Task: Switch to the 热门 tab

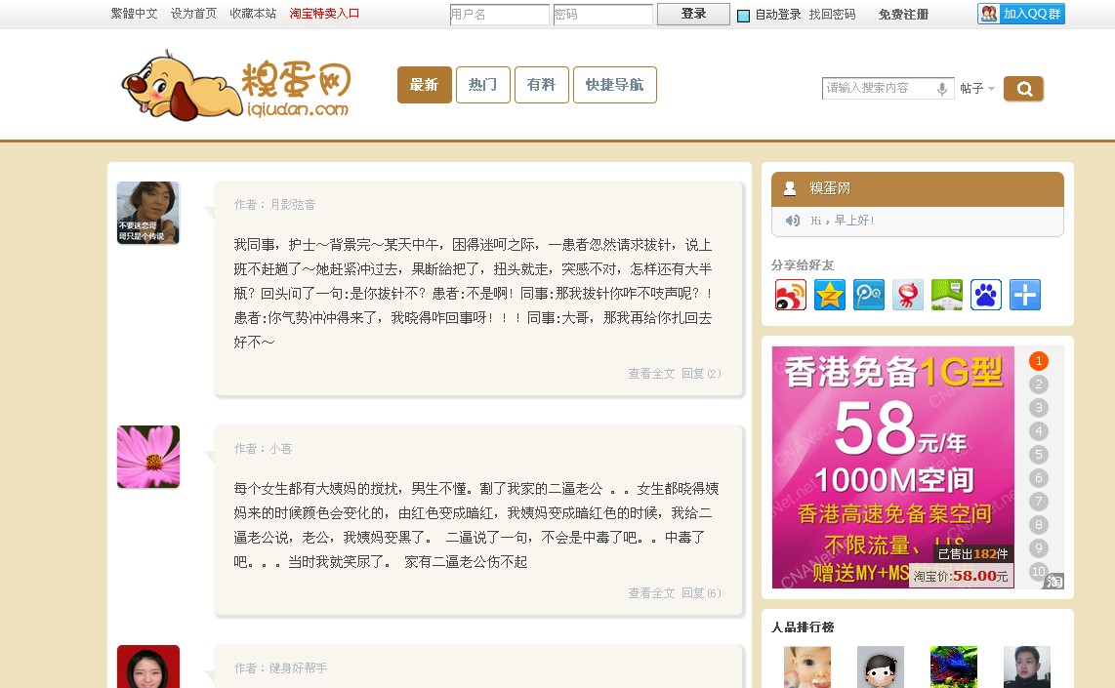Action: pos(483,85)
